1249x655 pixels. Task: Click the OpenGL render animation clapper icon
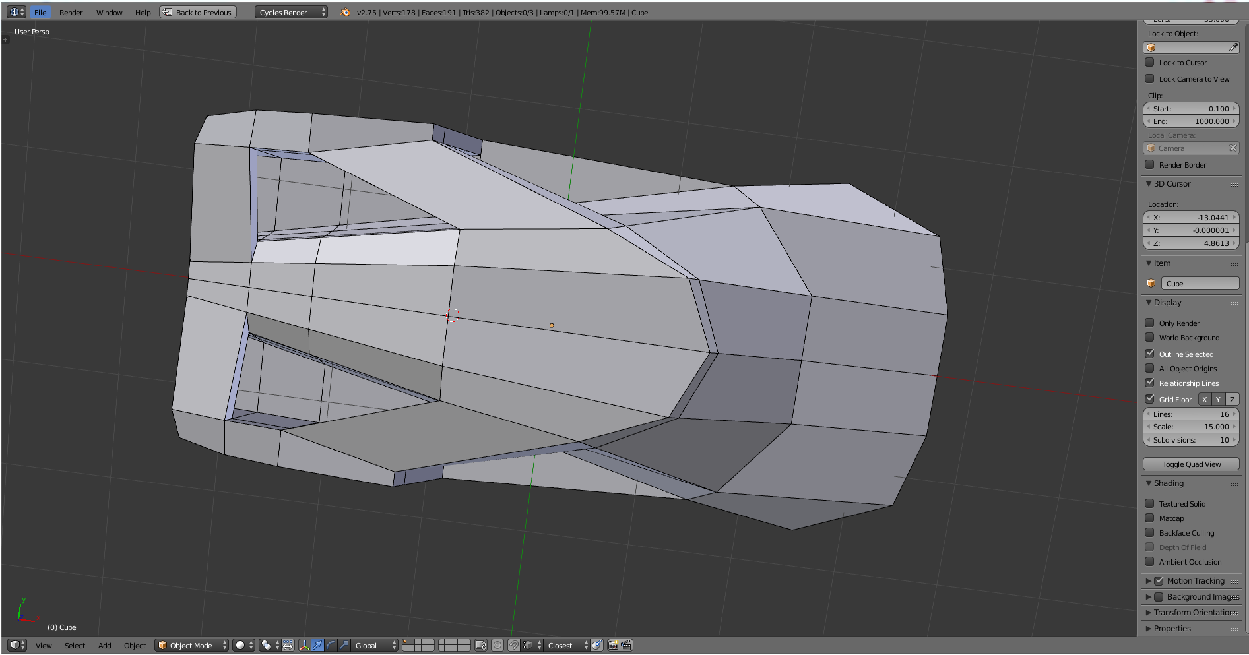626,645
